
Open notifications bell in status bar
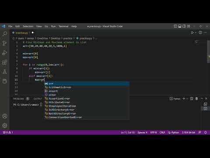(206, 133)
